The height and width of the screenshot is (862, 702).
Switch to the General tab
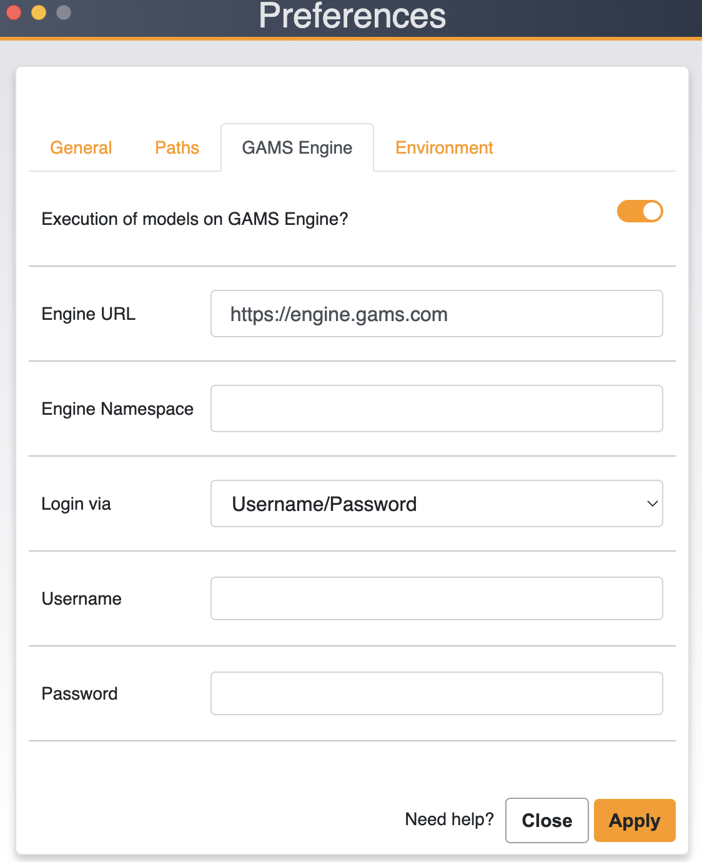click(81, 147)
